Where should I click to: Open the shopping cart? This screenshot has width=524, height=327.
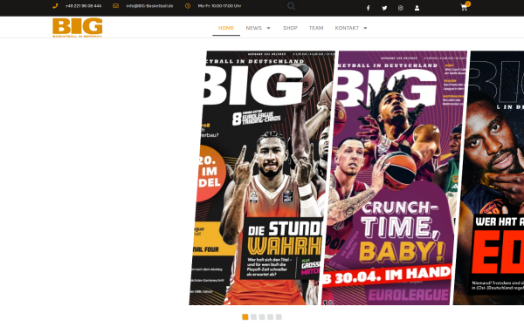point(465,7)
